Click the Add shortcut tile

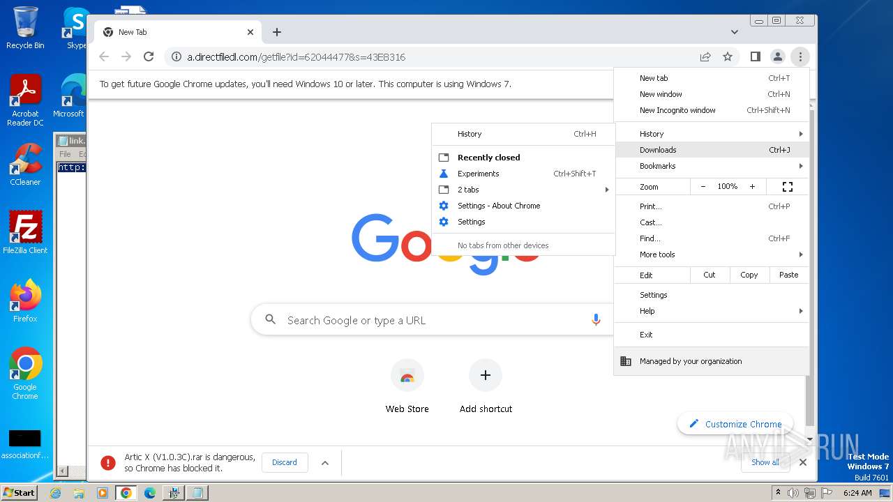(486, 386)
